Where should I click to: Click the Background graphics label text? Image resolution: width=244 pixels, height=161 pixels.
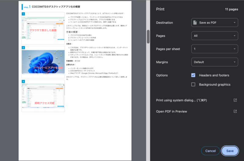coord(214,84)
